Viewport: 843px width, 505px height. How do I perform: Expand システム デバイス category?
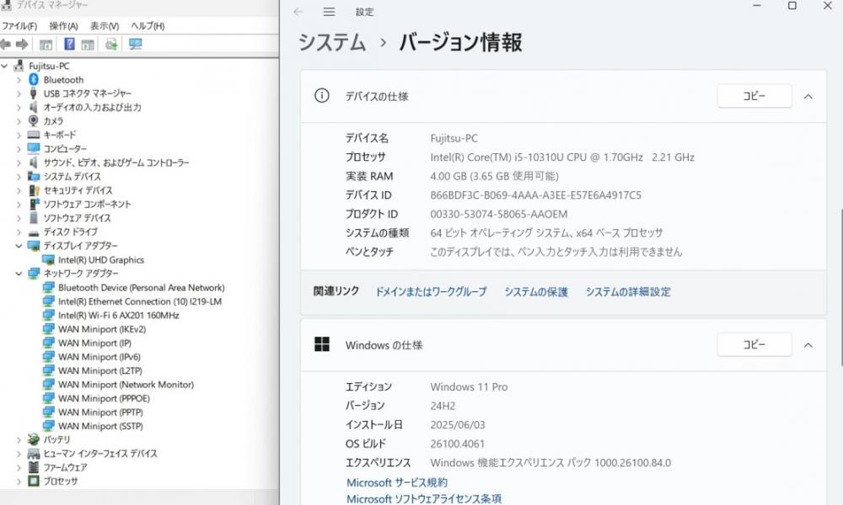(19, 177)
